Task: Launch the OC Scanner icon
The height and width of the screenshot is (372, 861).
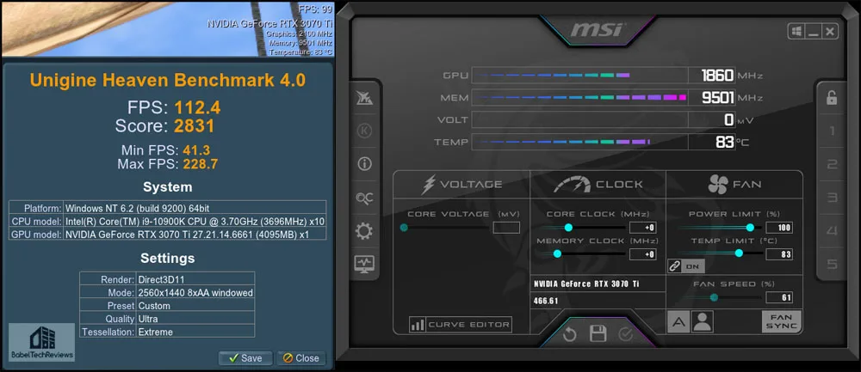Action: (x=364, y=198)
